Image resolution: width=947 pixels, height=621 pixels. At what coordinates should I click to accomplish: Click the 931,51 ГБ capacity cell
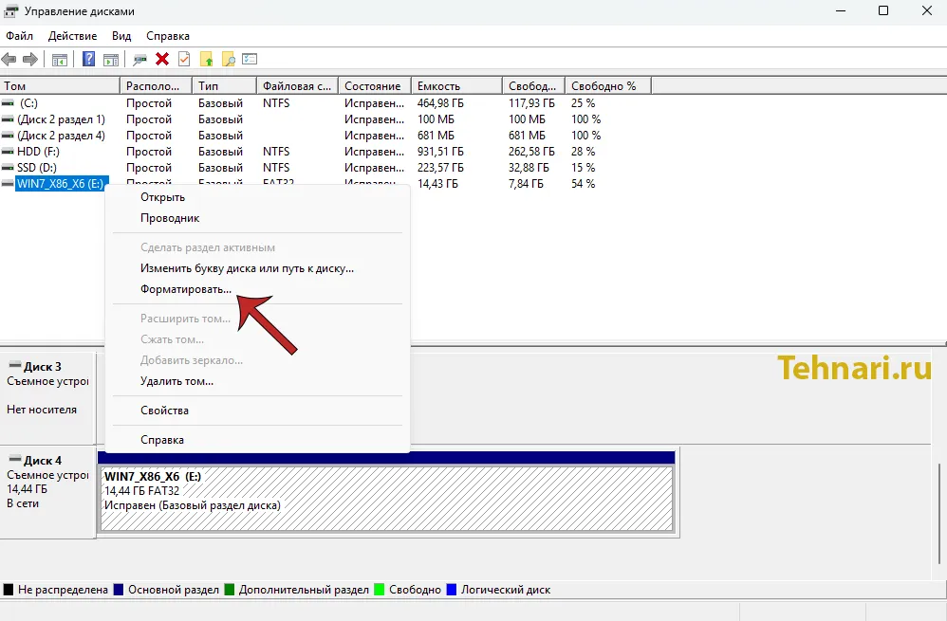tap(440, 152)
